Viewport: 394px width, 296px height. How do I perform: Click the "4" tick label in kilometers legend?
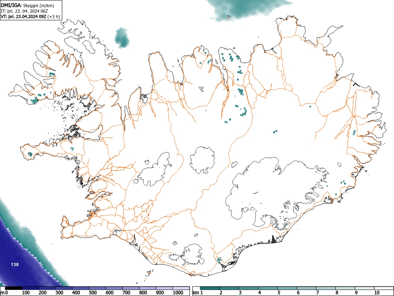click(x=259, y=293)
